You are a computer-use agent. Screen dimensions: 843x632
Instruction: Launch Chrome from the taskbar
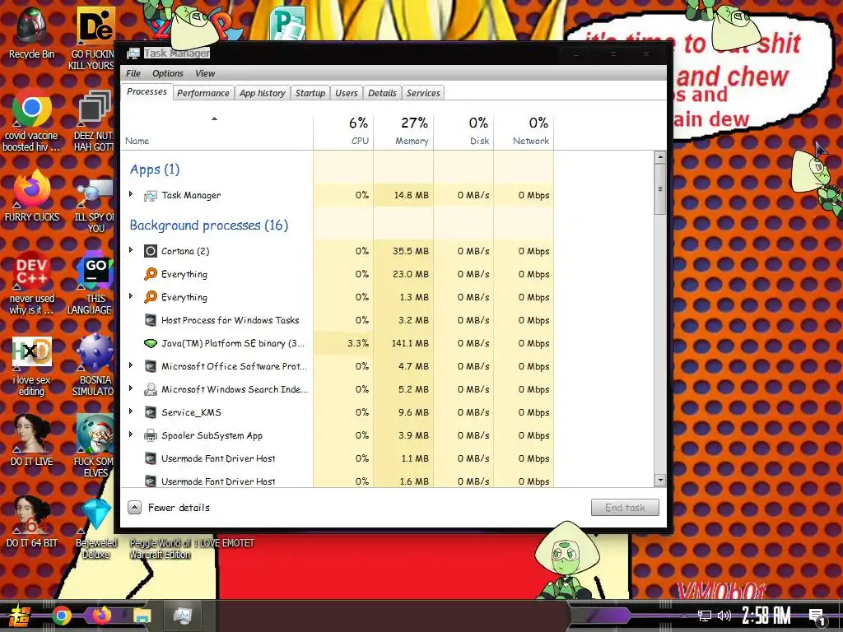(x=61, y=616)
